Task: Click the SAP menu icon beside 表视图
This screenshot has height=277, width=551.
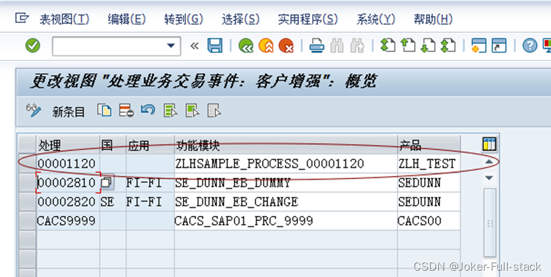Action: pyautogui.click(x=22, y=18)
